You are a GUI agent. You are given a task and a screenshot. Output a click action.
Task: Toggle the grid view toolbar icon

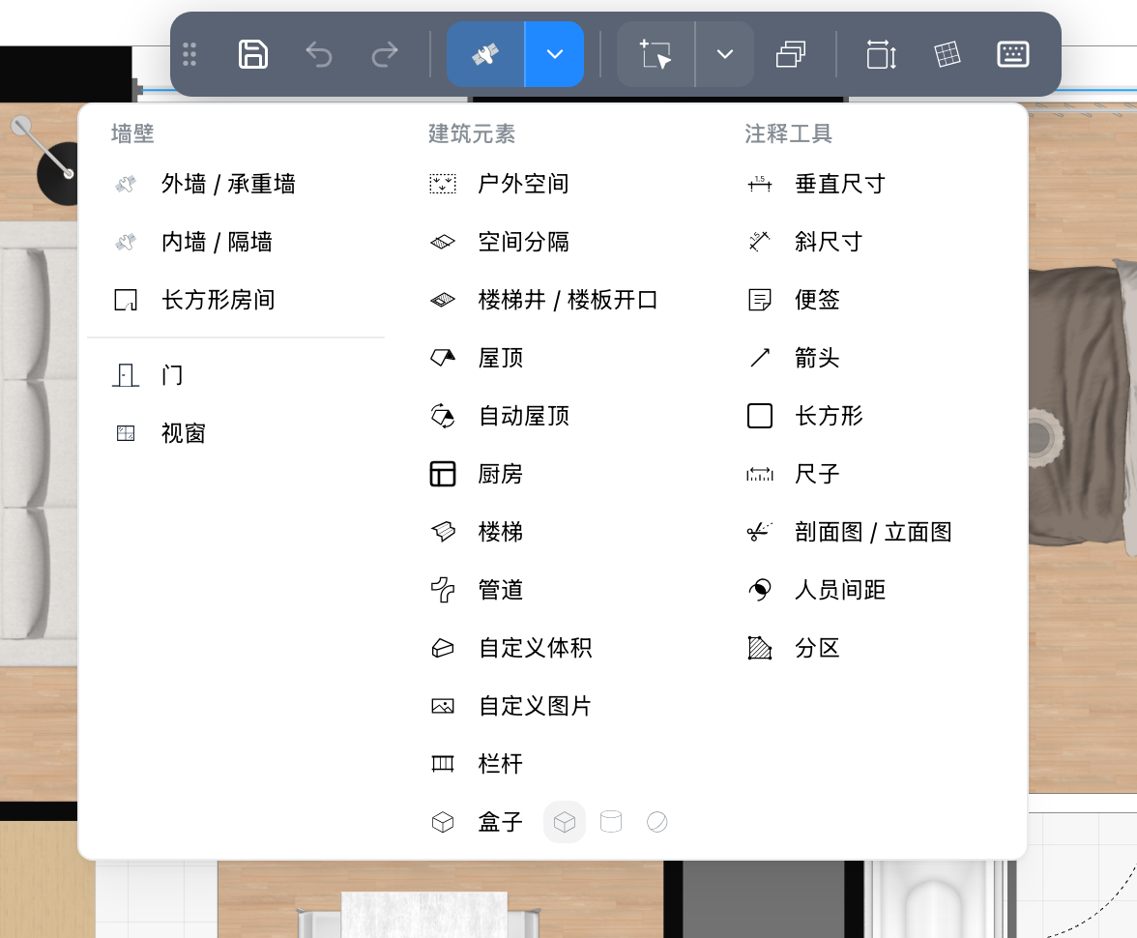click(947, 54)
